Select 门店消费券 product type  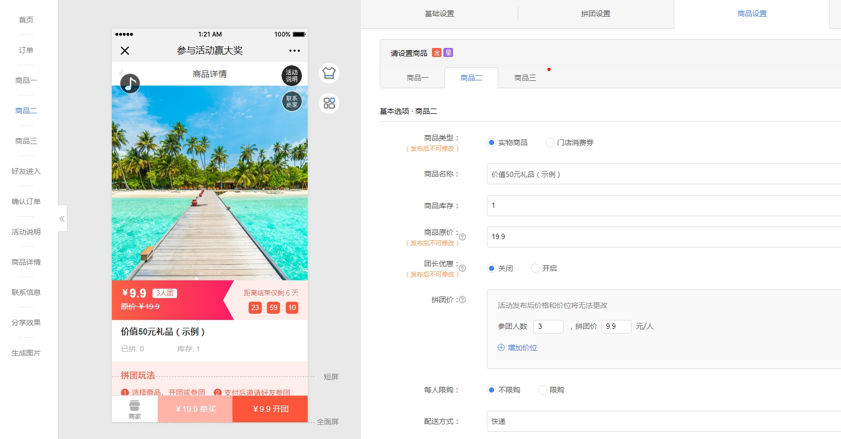coord(550,143)
